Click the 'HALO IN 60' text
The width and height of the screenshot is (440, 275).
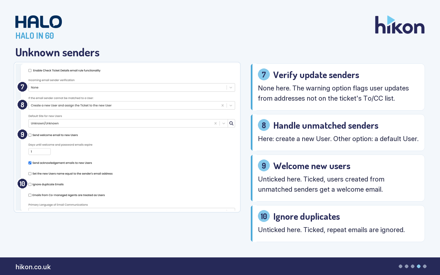pos(35,36)
